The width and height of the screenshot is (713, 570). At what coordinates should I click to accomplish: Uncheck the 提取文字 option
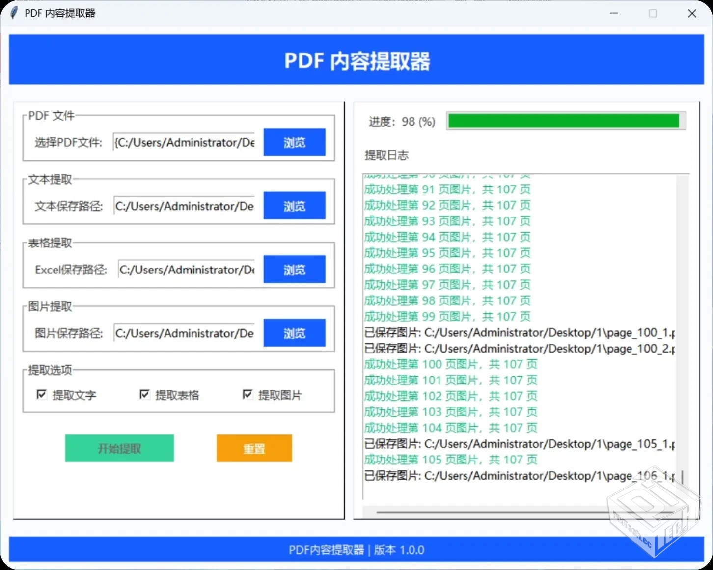[42, 394]
